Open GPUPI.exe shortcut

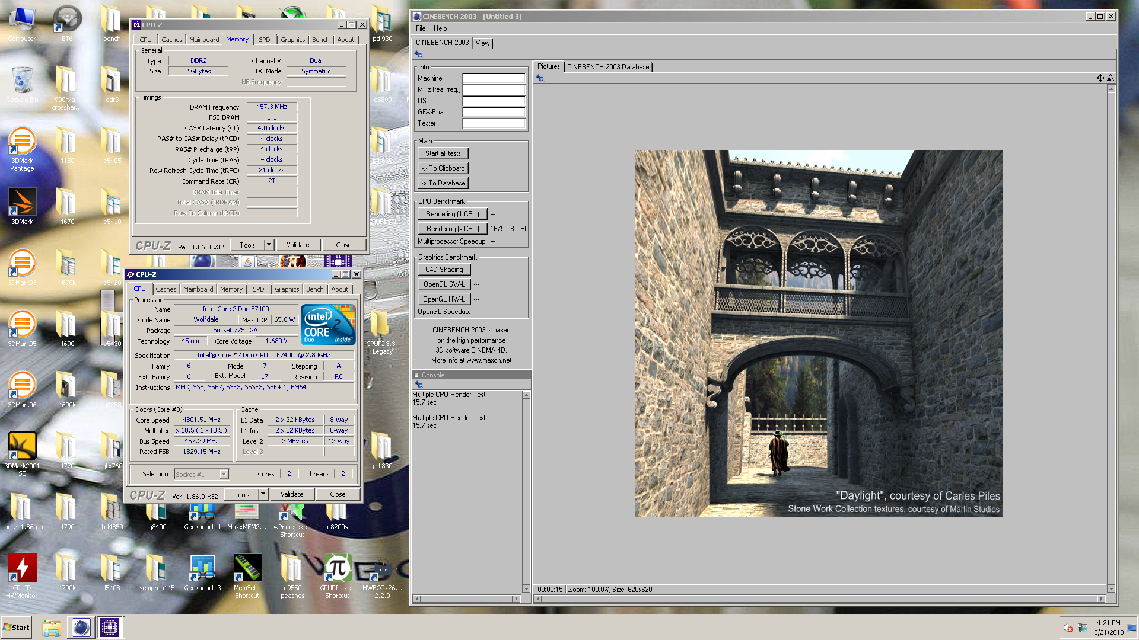(x=338, y=576)
